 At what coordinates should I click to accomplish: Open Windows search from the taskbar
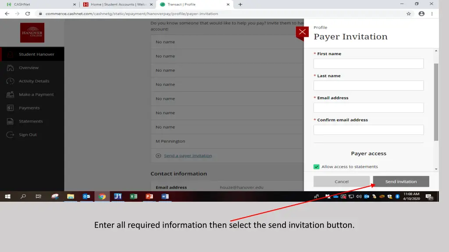(23, 196)
